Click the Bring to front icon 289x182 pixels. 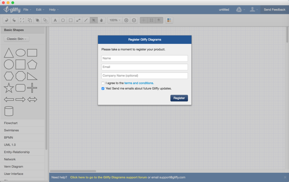38,20
